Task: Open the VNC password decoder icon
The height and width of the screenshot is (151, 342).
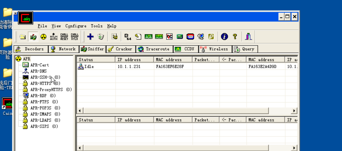Action: [169, 37]
